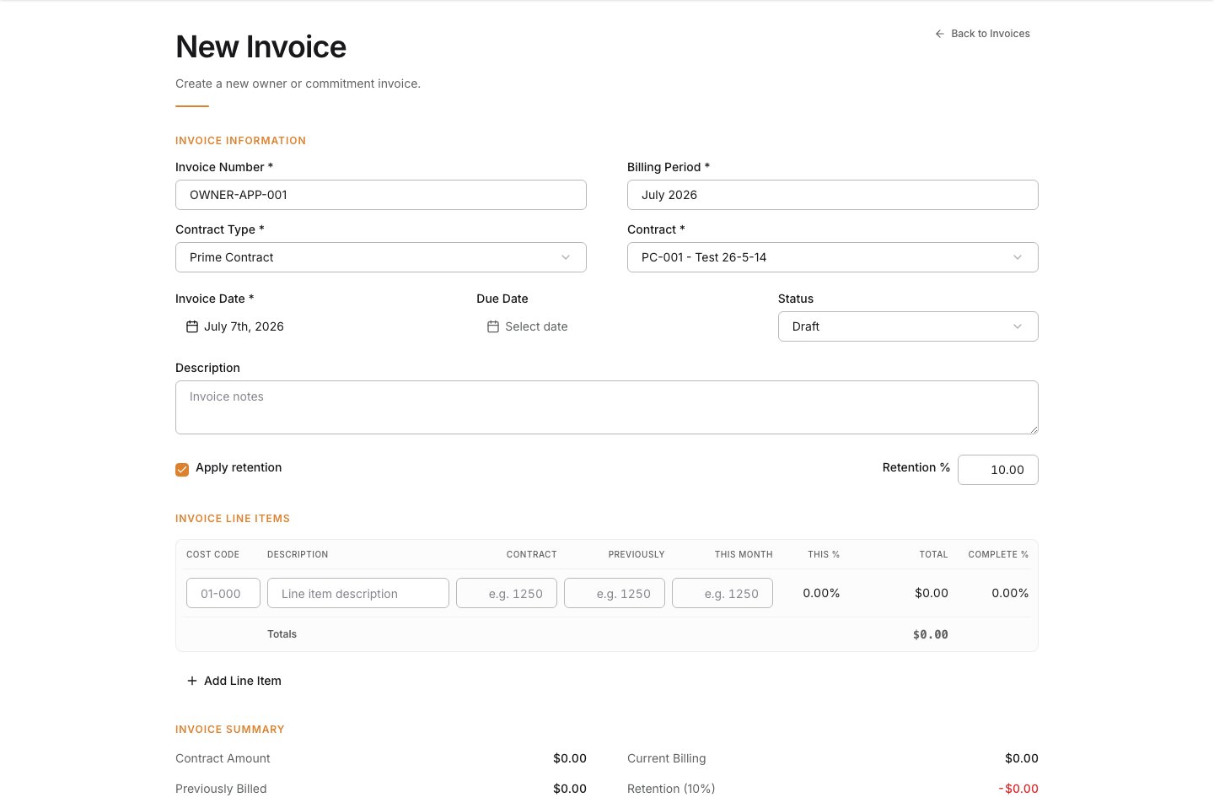Click the Retention % label

tap(916, 467)
